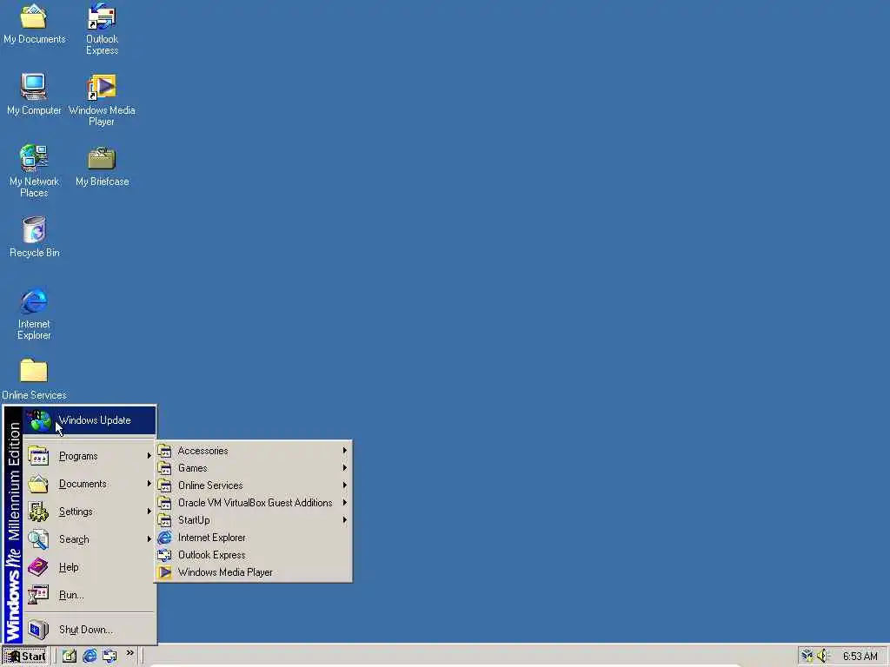
Task: Open the Documents entry in Start menu
Action: pos(90,484)
